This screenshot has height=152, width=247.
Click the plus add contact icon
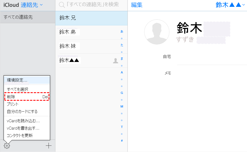[49, 146]
